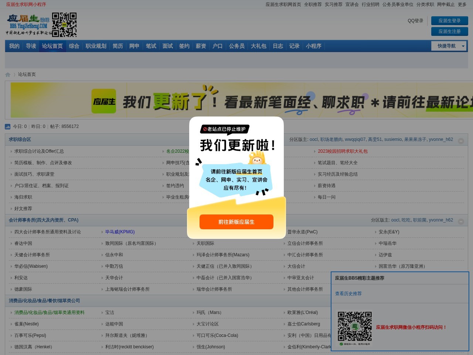Click moderator link 职场老腊肉
This screenshot has width=473, height=355.
[331, 139]
